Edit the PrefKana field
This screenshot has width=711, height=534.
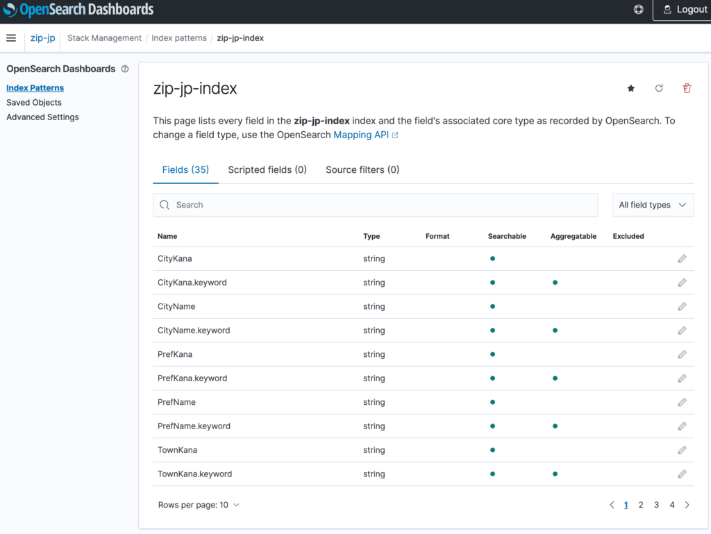682,354
